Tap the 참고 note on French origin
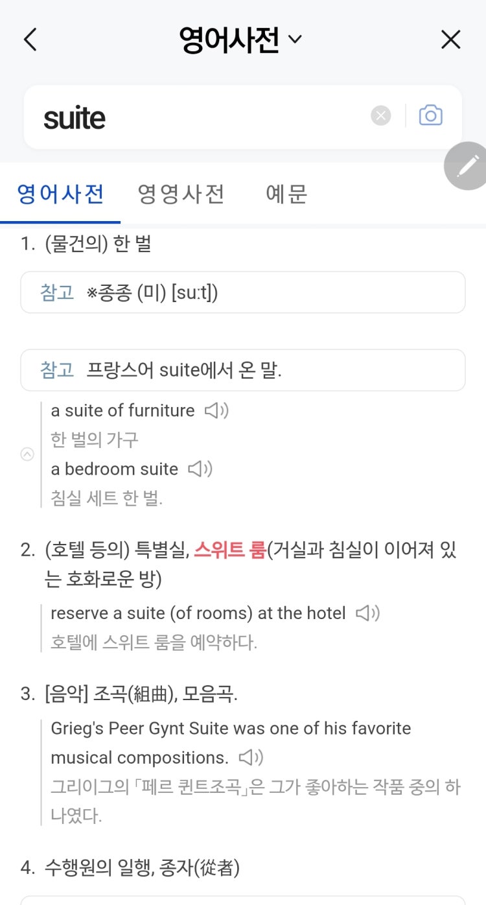Image resolution: width=486 pixels, height=905 pixels. click(243, 370)
